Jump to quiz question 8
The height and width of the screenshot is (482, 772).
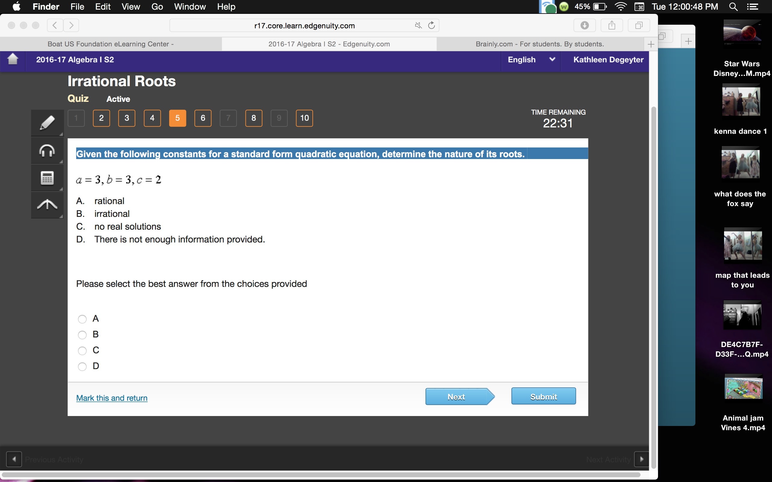pyautogui.click(x=254, y=118)
